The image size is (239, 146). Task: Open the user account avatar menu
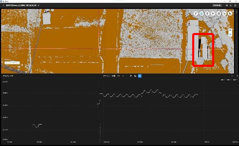point(235,5)
